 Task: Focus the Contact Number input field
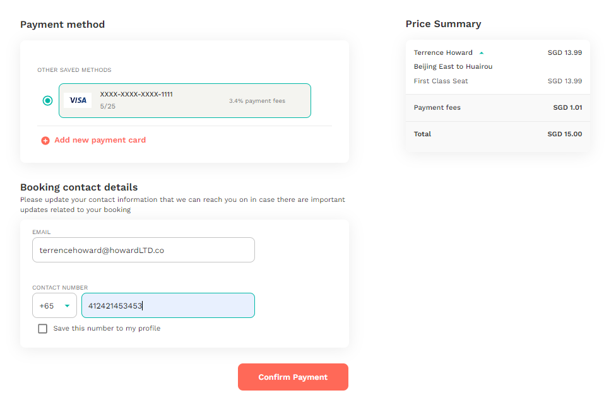click(168, 305)
